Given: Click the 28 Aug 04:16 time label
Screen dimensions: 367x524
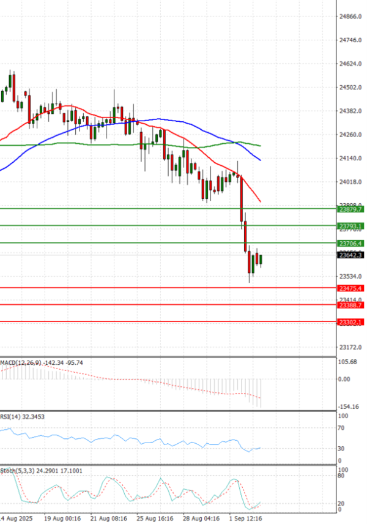Looking at the screenshot, I should (201, 518).
